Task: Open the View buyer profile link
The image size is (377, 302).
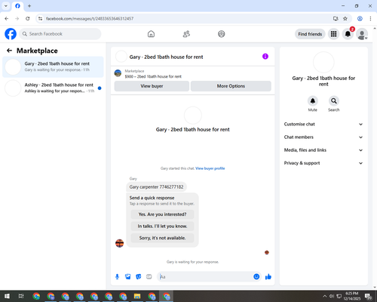Action: pos(210,168)
